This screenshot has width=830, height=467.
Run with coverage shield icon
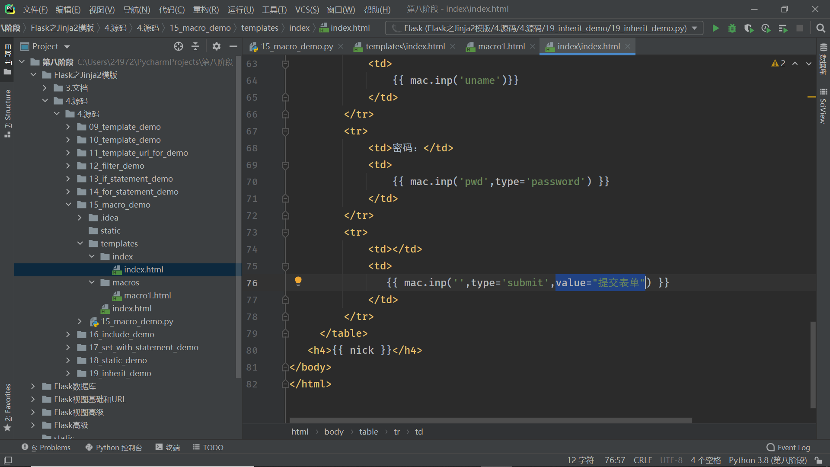point(749,28)
